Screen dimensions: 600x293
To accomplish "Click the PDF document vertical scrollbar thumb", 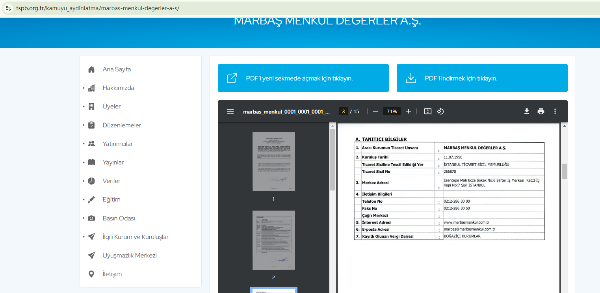I will pos(564,172).
